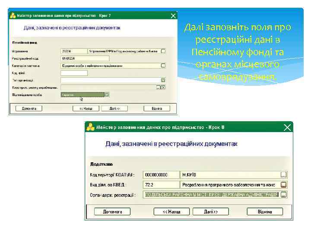Go back with << Назад in Крок 7 window
Image resolution: width=311 pixels, height=233 pixels.
pos(86,108)
